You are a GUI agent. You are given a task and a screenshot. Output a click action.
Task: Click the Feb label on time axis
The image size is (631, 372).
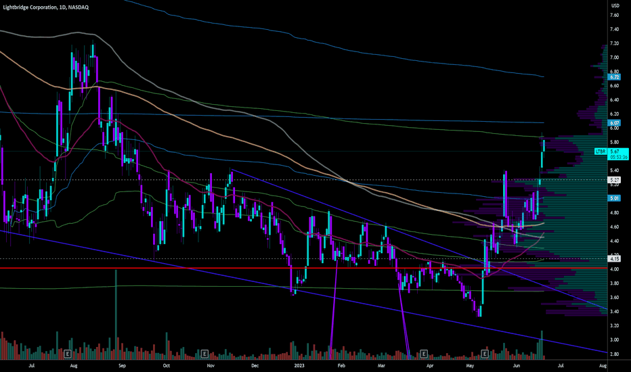[341, 365]
